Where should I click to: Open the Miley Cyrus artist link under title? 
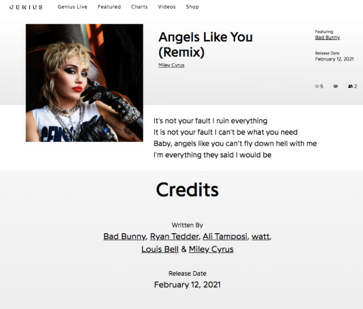[x=171, y=65]
